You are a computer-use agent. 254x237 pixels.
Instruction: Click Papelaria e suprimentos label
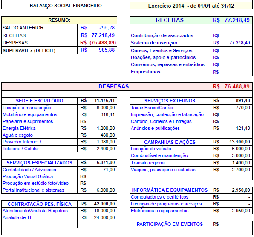28,121
